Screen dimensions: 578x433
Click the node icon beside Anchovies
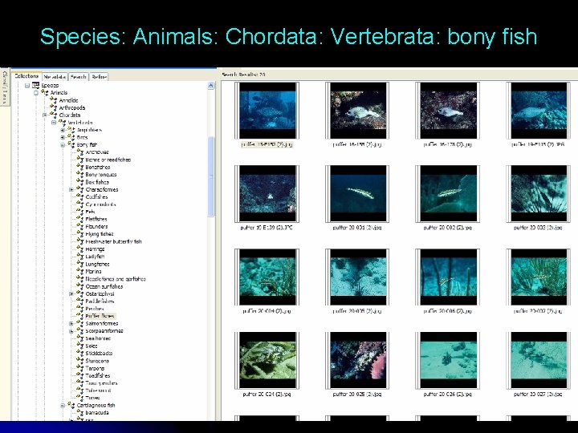(80, 152)
